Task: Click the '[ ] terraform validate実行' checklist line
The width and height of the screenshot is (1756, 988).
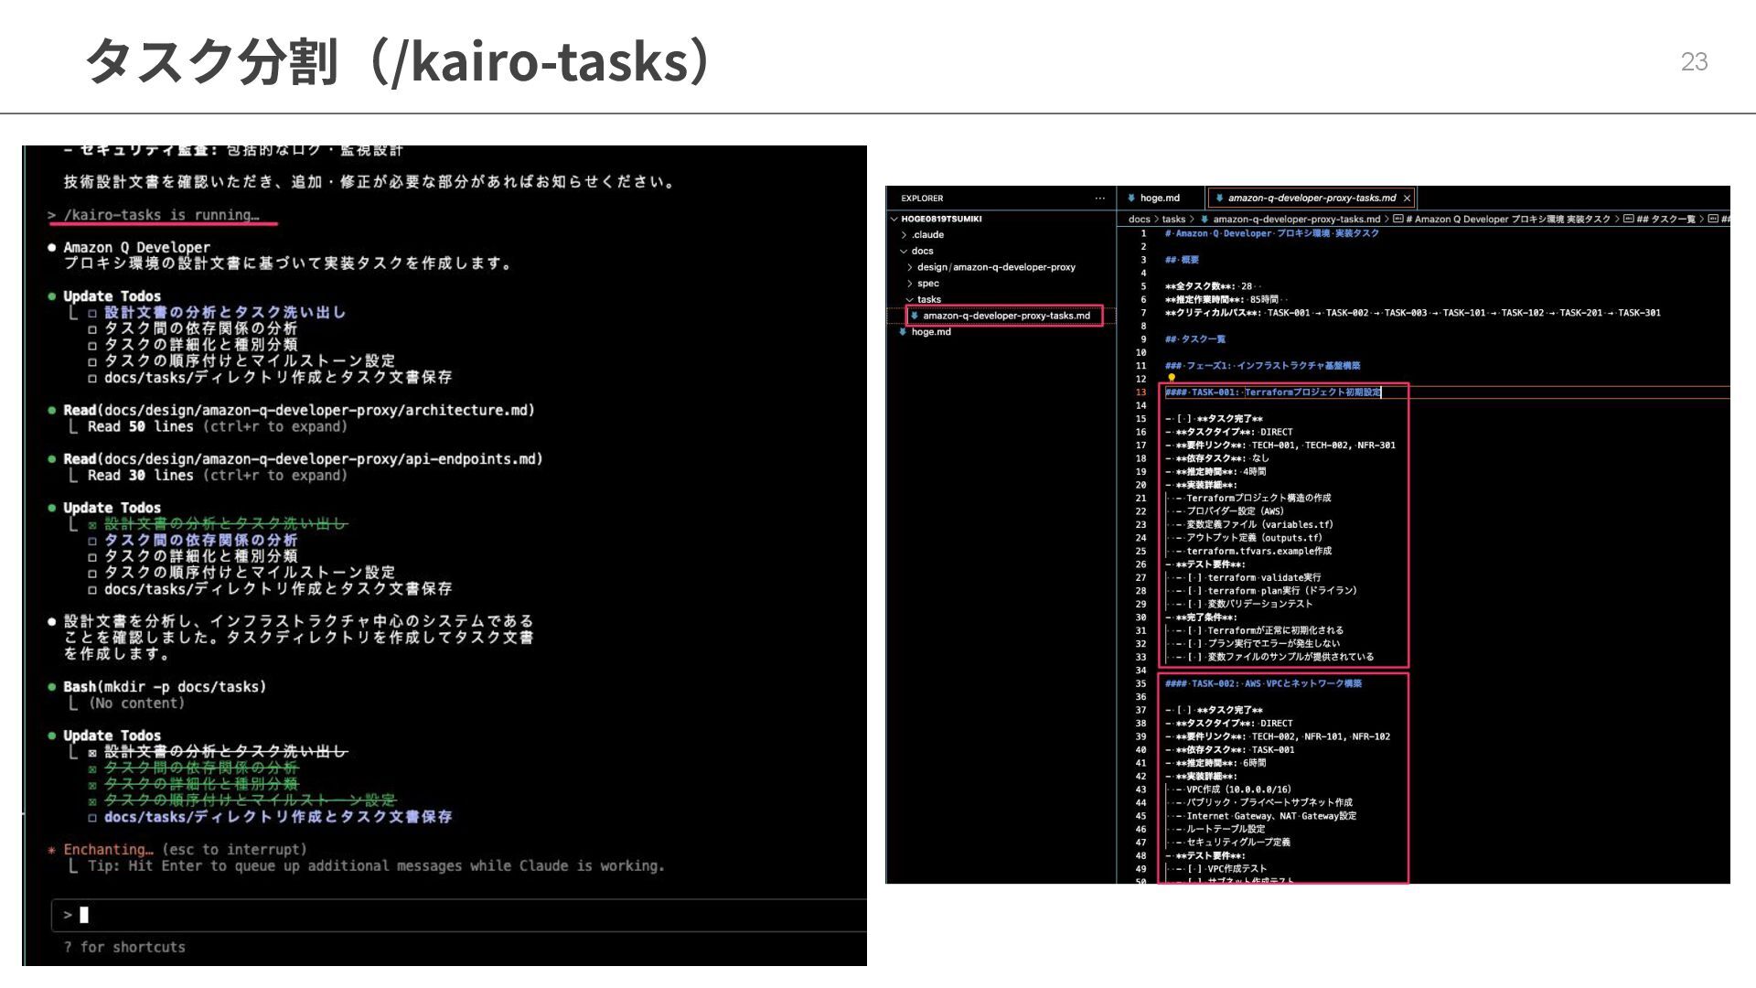Action: (1248, 578)
